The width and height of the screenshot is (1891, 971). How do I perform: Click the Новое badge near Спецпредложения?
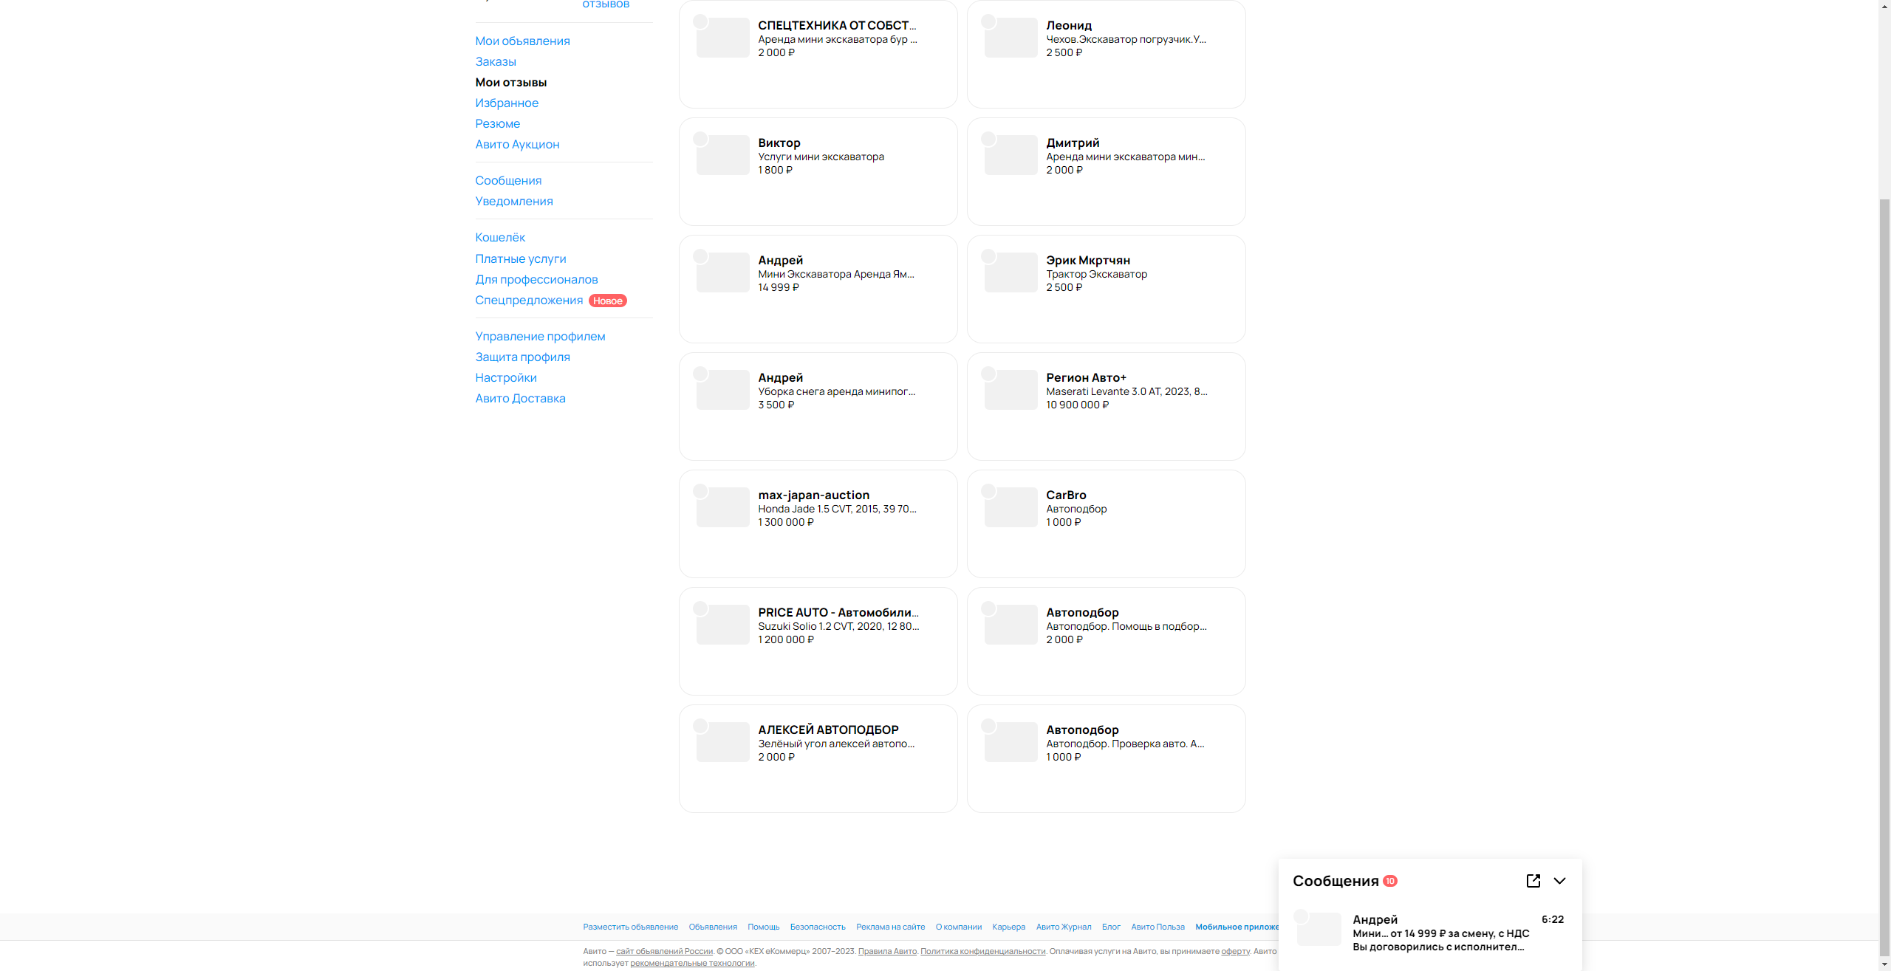(607, 301)
